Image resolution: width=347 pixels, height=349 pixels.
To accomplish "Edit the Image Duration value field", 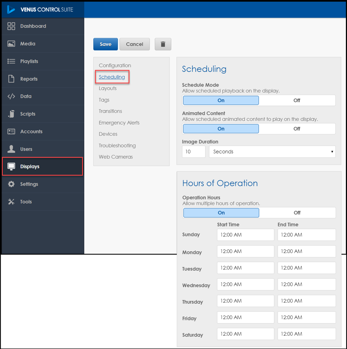I will coord(193,151).
